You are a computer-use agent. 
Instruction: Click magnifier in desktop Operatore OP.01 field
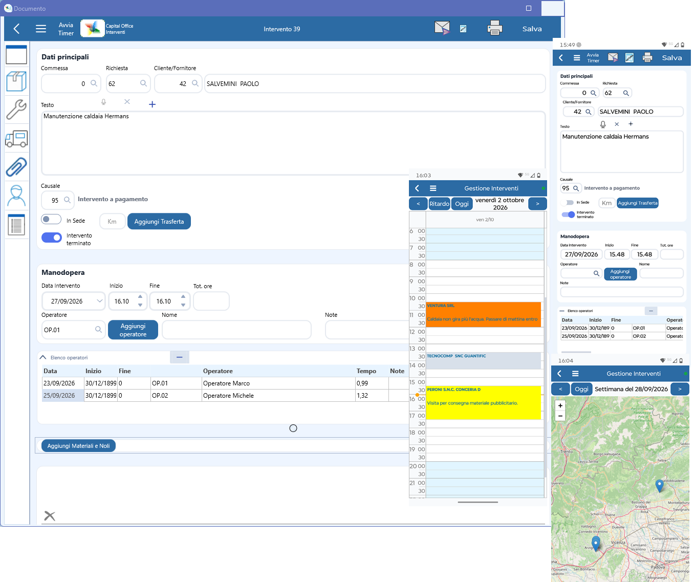[x=98, y=330]
